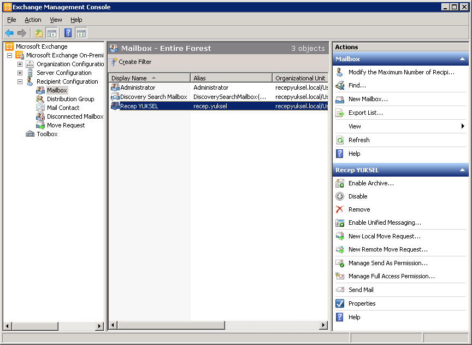Image resolution: width=472 pixels, height=345 pixels.
Task: Click the Enable Unified Messaging icon
Action: pos(340,223)
